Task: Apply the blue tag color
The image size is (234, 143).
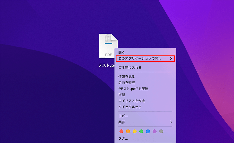Action: tap(148, 131)
